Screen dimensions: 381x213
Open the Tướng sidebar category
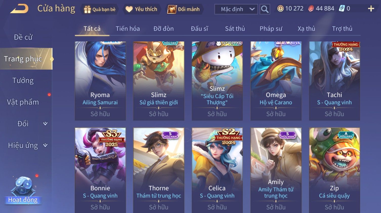tap(23, 80)
